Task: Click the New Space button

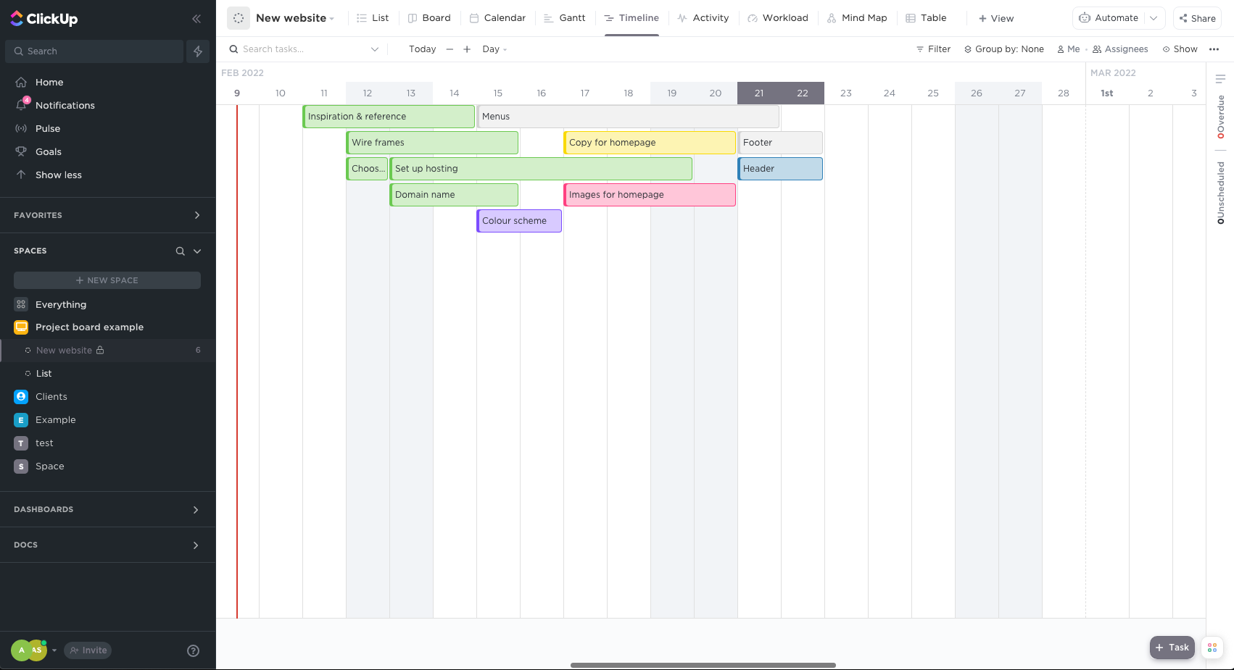Action: point(107,280)
